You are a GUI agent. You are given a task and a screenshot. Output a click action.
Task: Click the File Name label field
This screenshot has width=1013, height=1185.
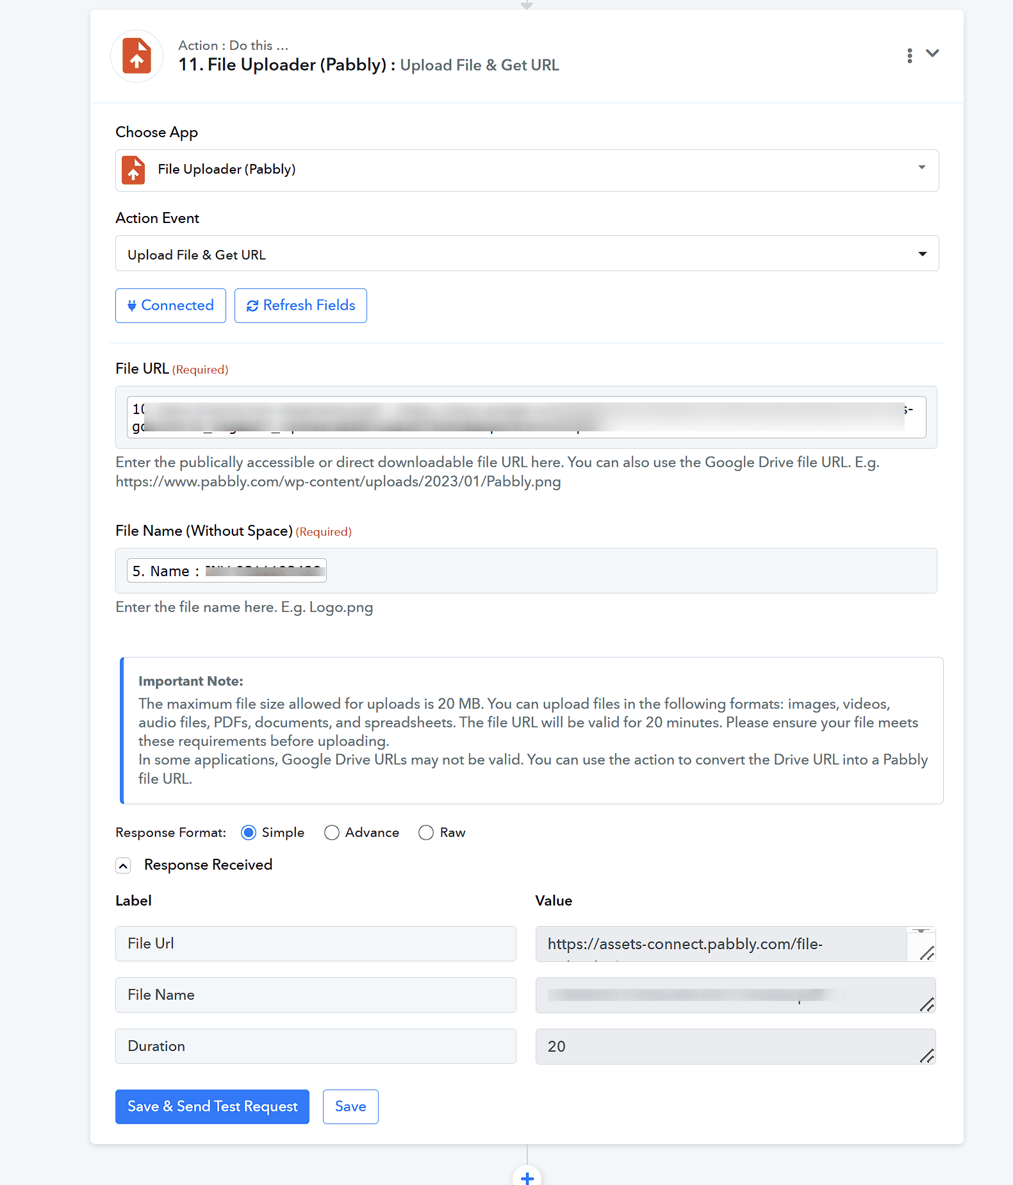point(315,995)
